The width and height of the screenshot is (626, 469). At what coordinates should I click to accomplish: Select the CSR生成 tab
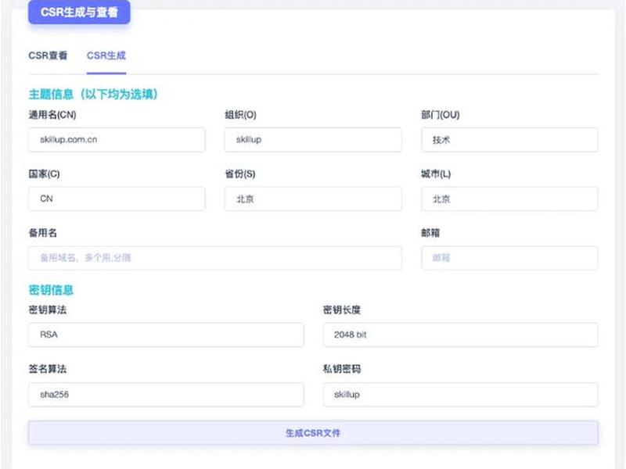106,55
